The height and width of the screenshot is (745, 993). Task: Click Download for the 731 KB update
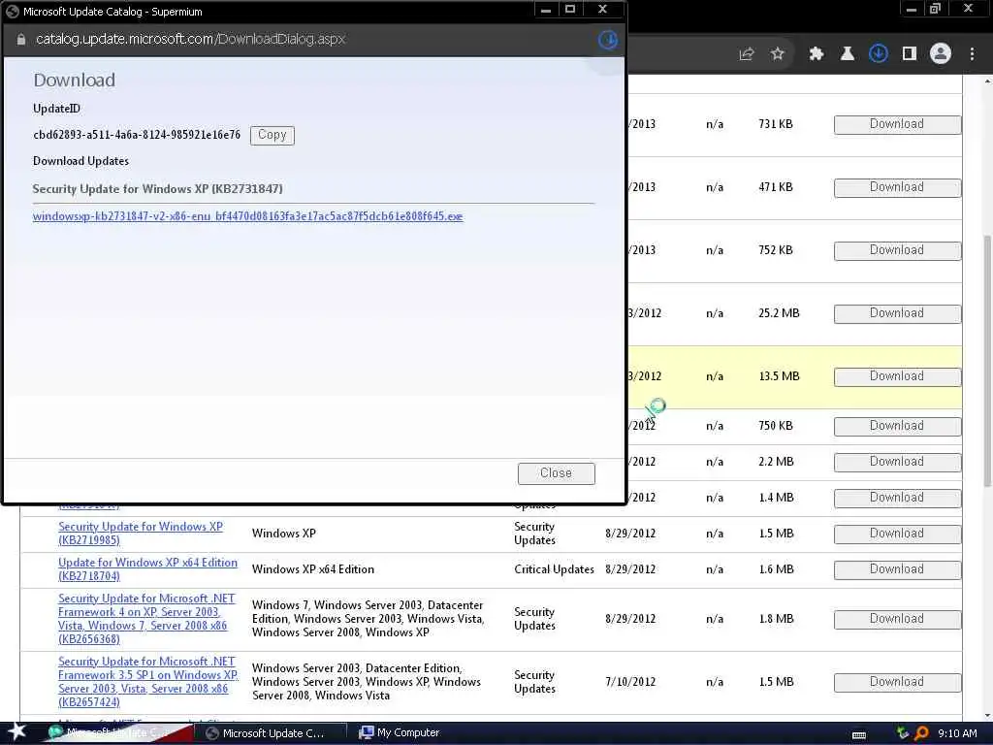(897, 124)
